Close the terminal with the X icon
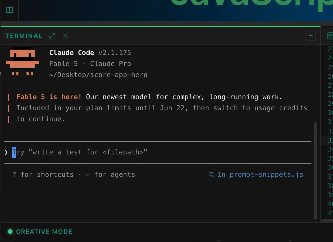The height and width of the screenshot is (242, 333). click(66, 36)
